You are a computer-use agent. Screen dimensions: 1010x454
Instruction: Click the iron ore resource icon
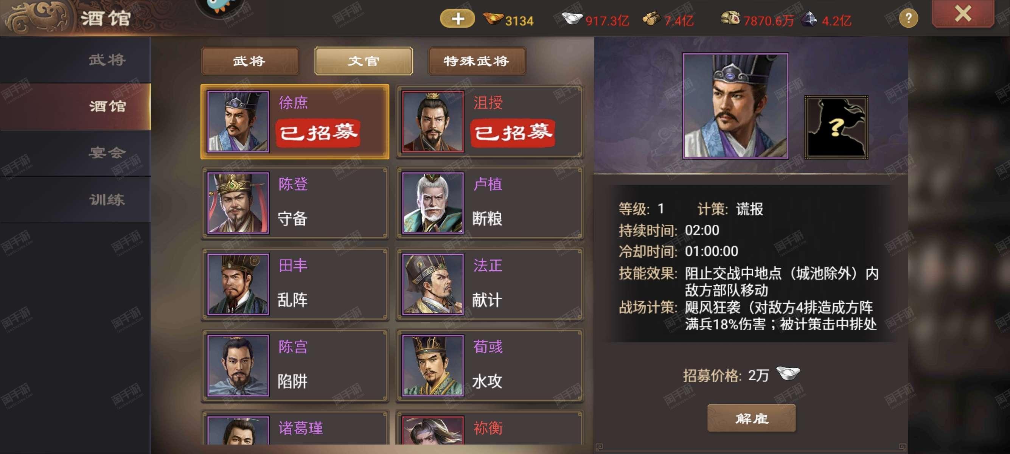(809, 19)
